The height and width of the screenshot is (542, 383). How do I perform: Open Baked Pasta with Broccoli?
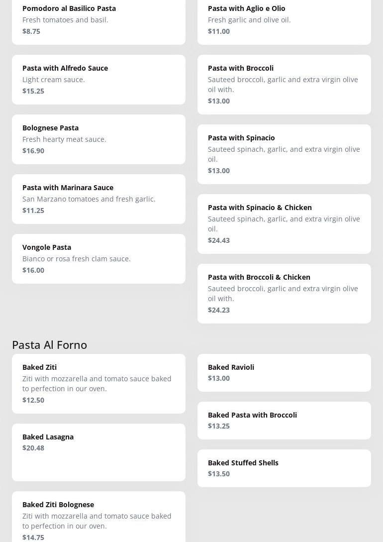pos(284,420)
